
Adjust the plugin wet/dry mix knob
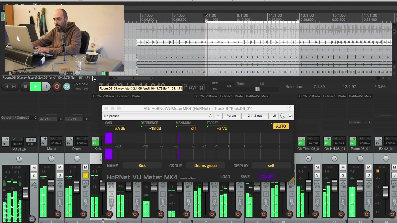[x=283, y=116]
